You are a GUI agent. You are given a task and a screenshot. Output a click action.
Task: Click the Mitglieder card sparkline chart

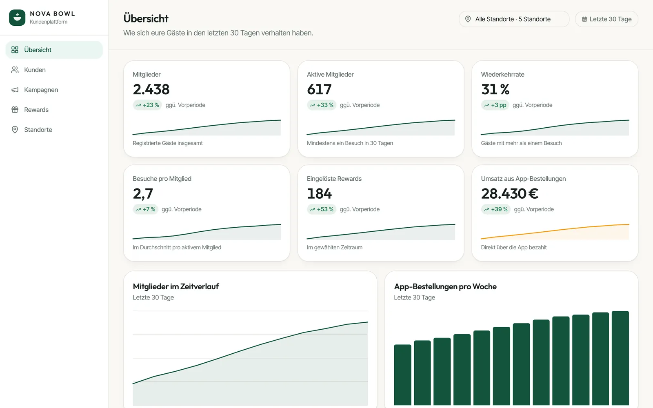point(207,127)
